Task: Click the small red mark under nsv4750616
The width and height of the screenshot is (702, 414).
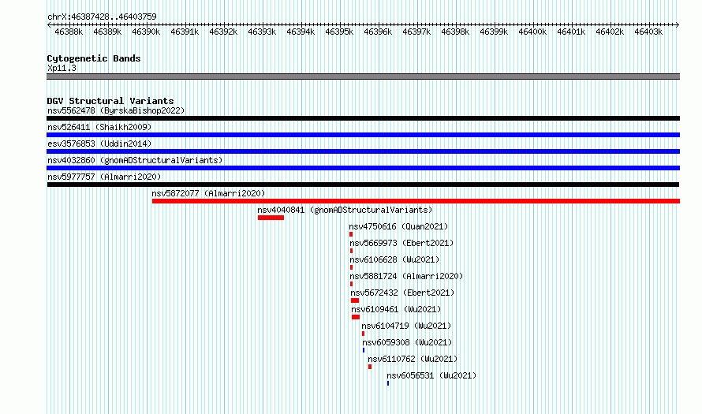Action: tap(351, 234)
